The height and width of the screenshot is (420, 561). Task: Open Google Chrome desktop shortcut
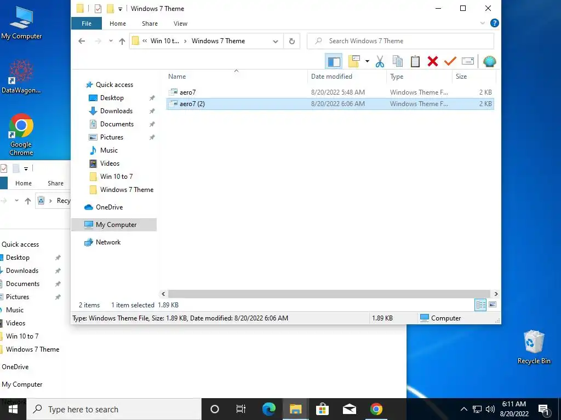pyautogui.click(x=21, y=135)
